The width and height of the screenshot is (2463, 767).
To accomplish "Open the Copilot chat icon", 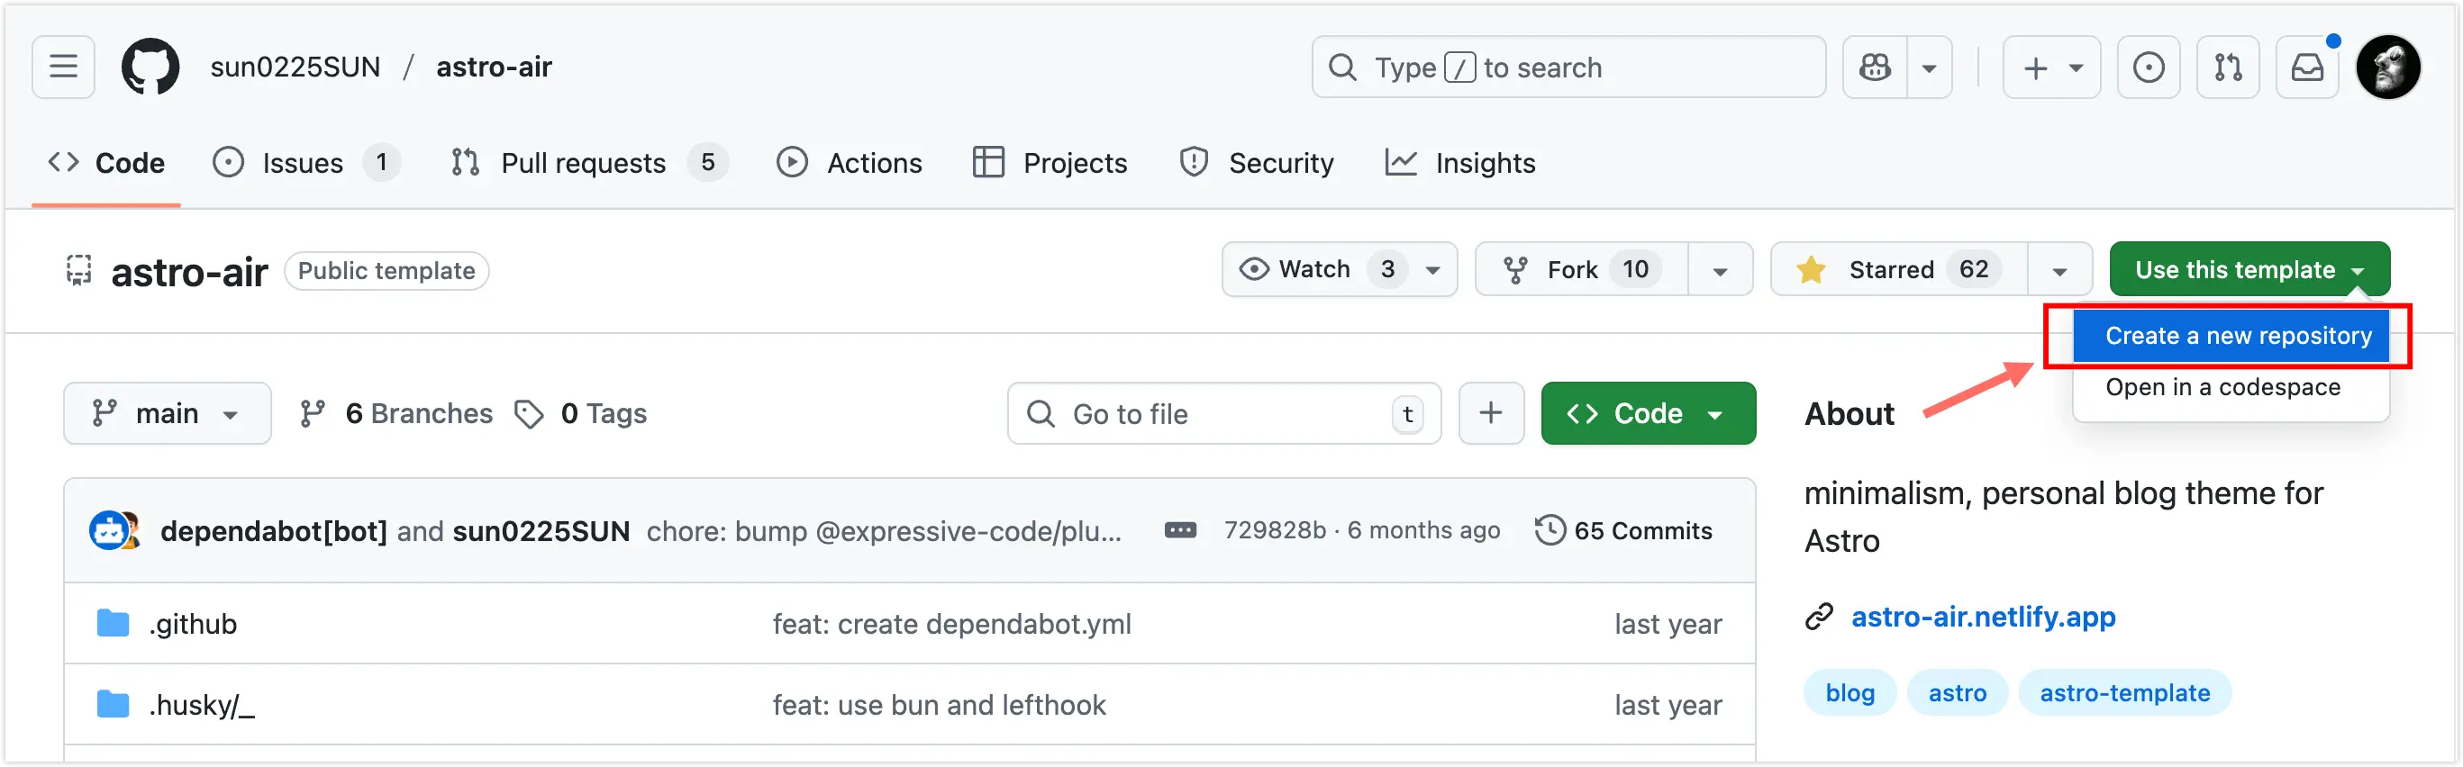I will 1874,67.
